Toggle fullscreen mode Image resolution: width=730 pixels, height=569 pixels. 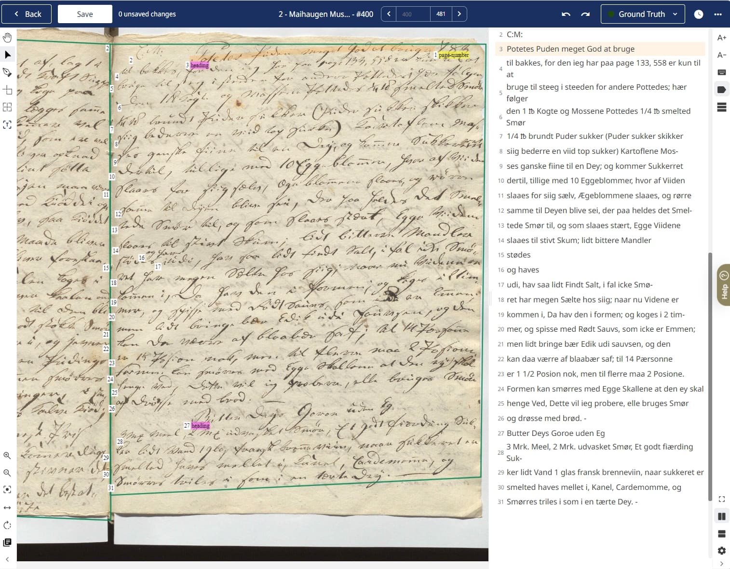click(721, 499)
